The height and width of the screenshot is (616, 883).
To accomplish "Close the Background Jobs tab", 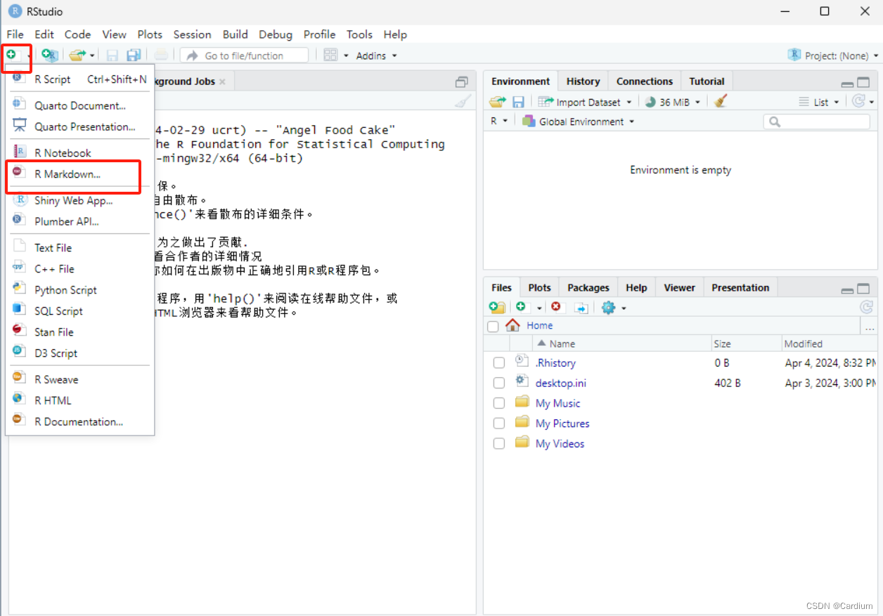I will pos(222,81).
